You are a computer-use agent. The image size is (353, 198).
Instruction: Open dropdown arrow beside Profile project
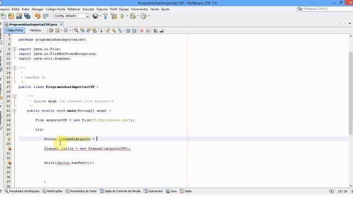point(149,16)
